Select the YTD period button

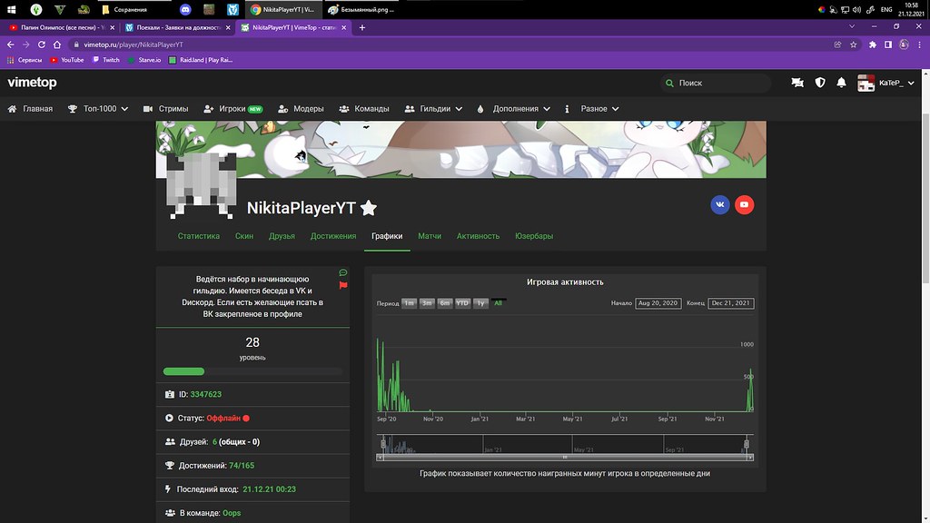pos(462,303)
